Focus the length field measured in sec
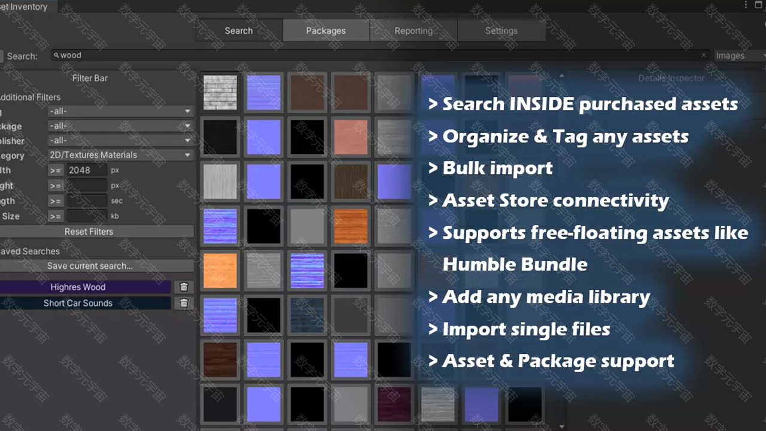The height and width of the screenshot is (431, 766). coord(87,201)
